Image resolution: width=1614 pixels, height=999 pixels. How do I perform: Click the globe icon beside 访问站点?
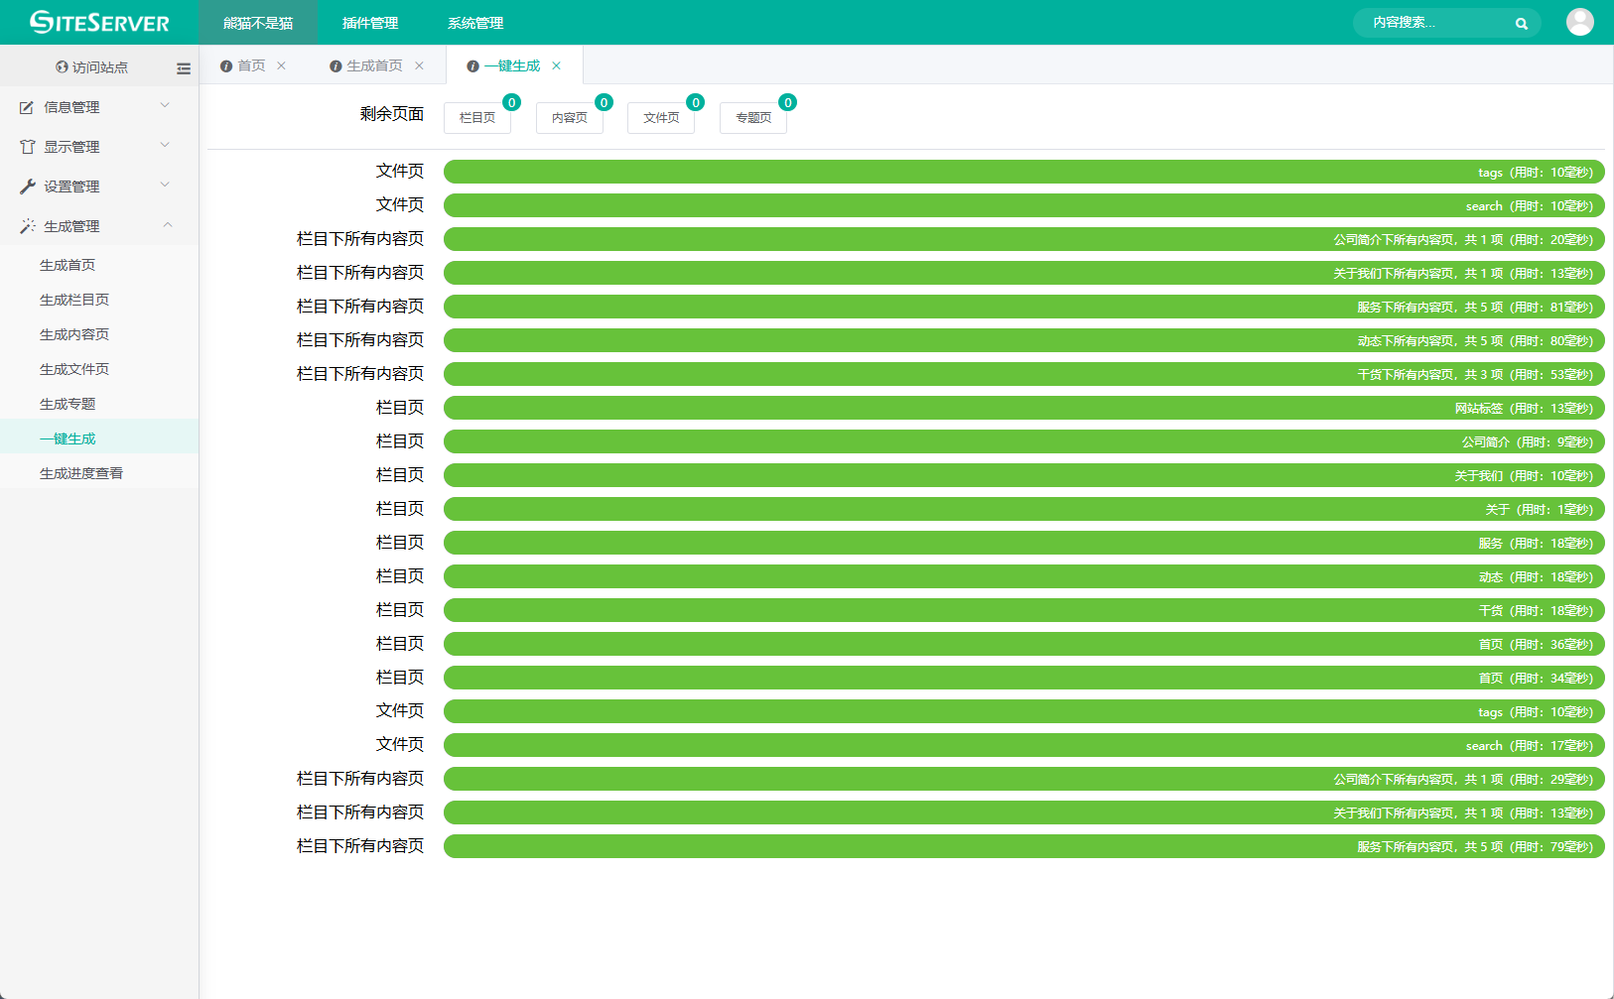62,67
